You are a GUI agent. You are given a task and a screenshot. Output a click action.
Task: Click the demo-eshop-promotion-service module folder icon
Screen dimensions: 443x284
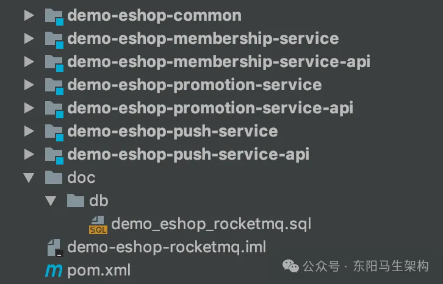[54, 85]
